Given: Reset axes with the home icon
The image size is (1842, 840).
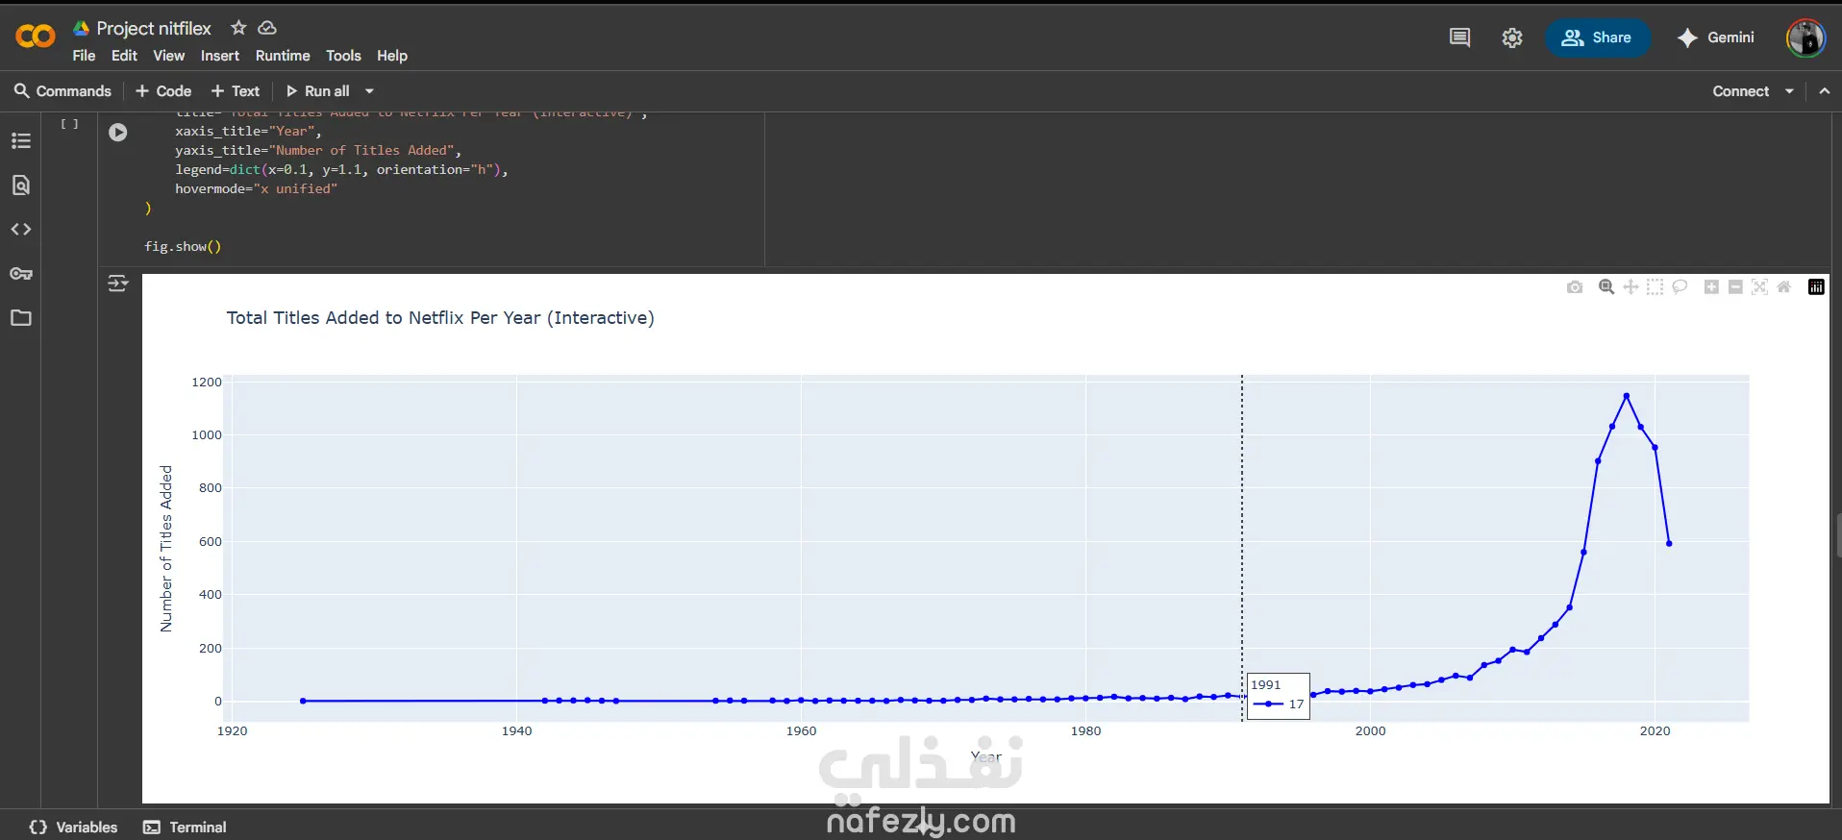Looking at the screenshot, I should [x=1784, y=287].
